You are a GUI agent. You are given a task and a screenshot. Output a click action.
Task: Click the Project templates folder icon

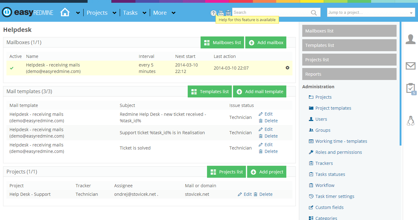[x=311, y=108]
